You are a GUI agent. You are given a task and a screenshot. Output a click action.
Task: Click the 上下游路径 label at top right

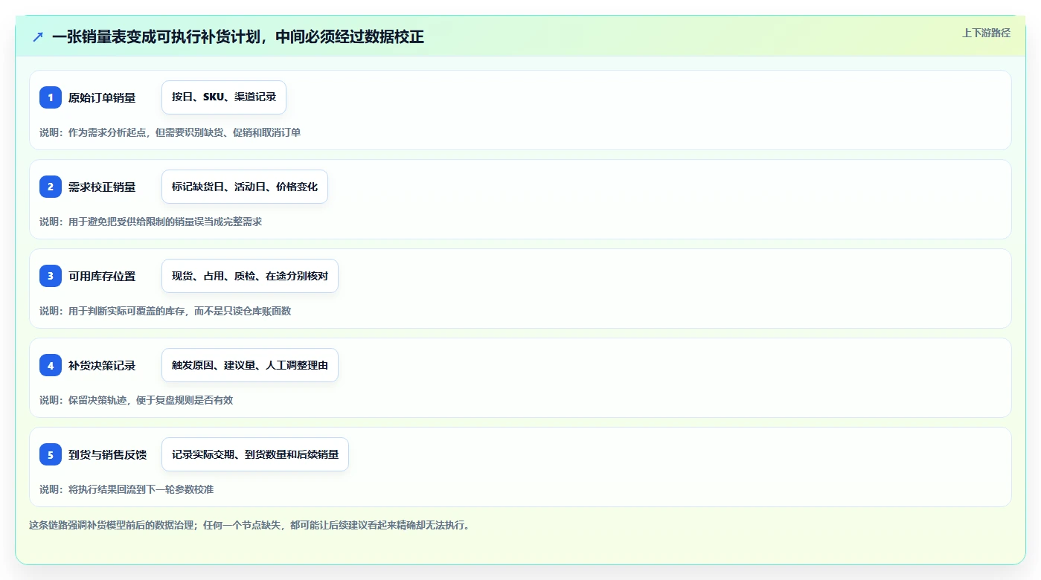click(x=986, y=33)
